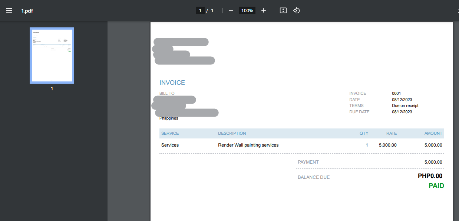The image size is (459, 221).
Task: Click the Philippines address text
Action: pos(169,118)
